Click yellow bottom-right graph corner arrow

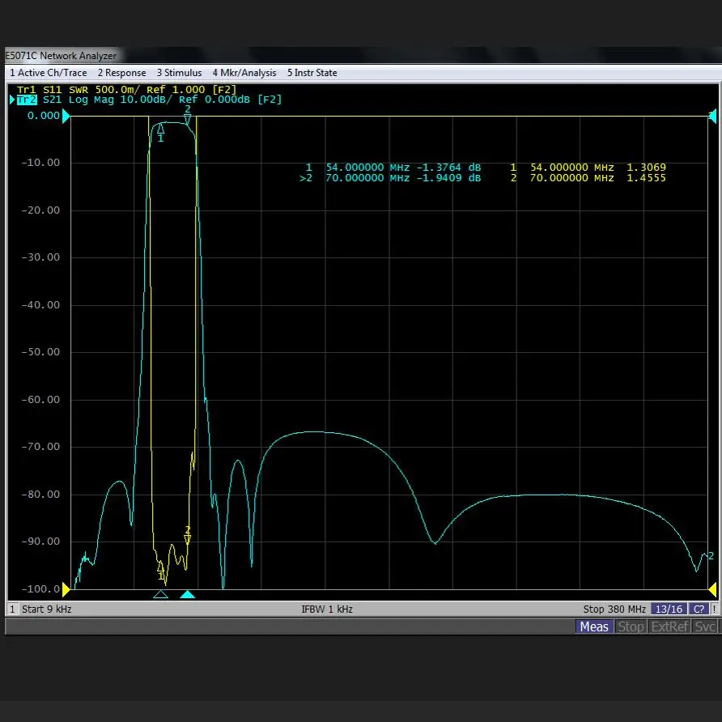click(x=712, y=588)
